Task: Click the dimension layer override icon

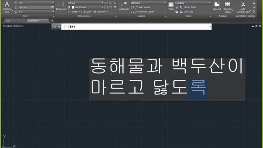Action: [x=69, y=7]
